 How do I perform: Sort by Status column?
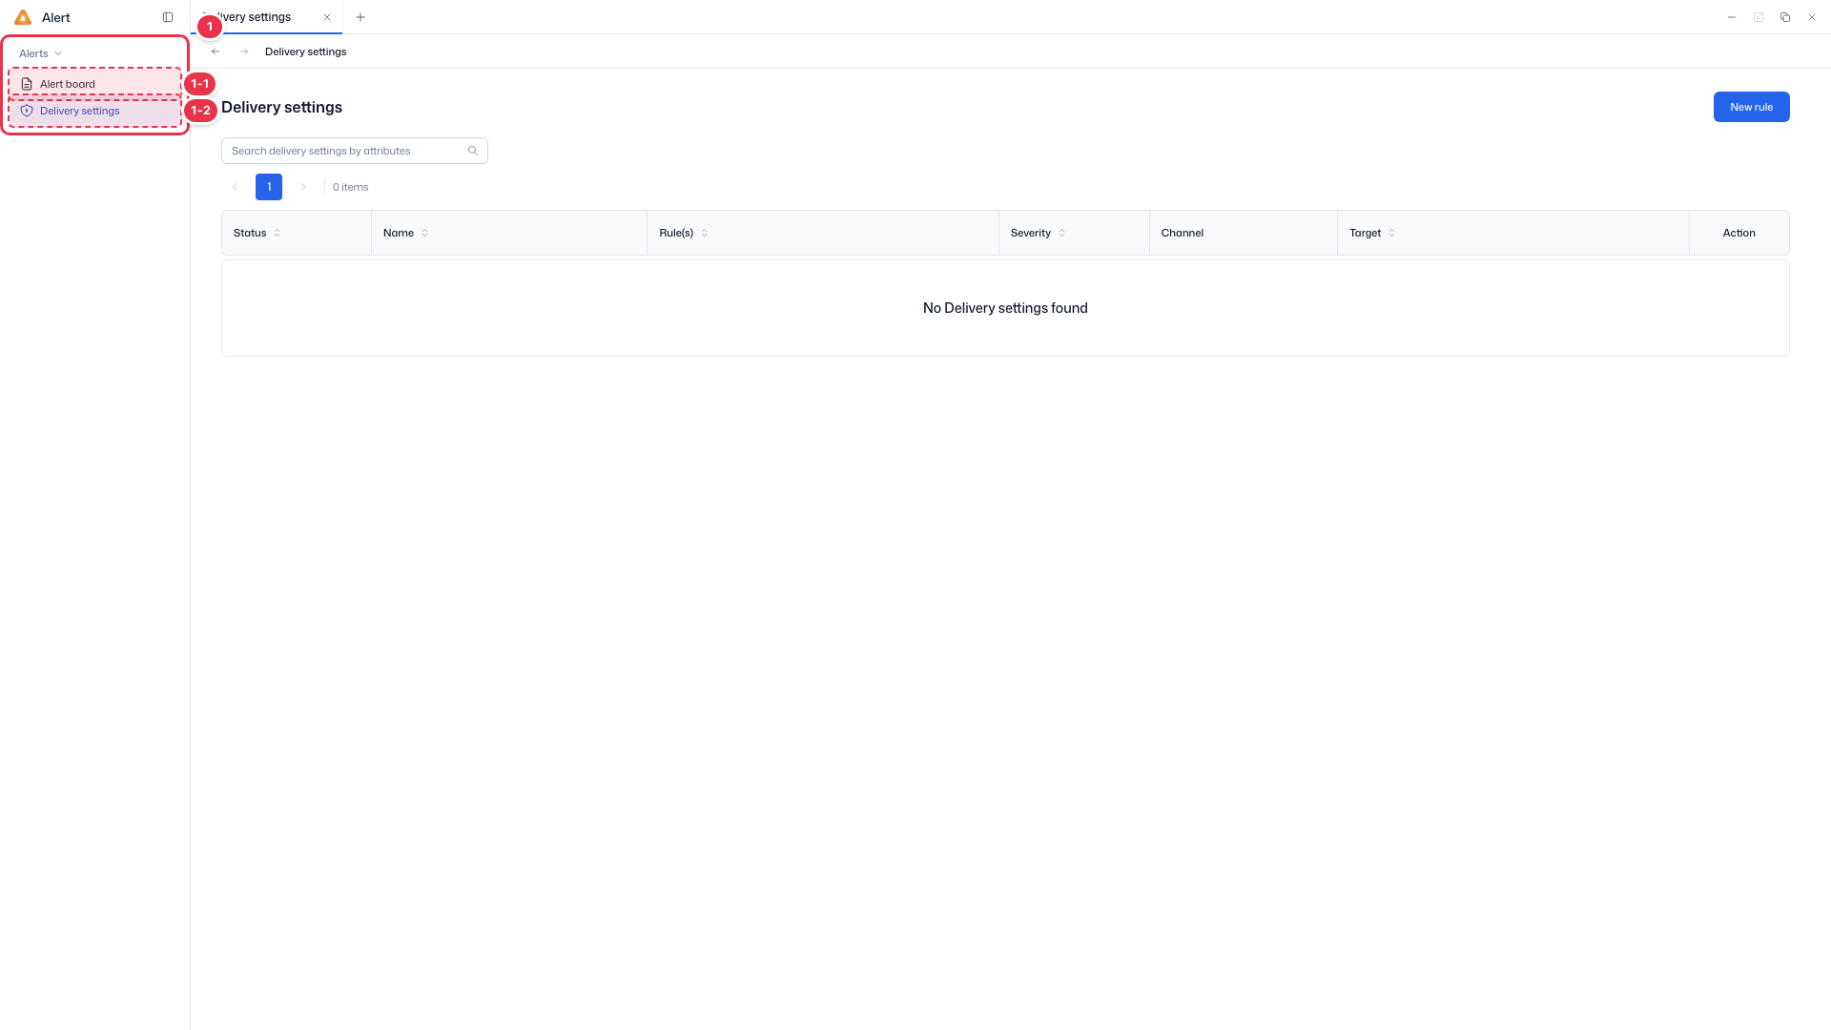pos(278,233)
